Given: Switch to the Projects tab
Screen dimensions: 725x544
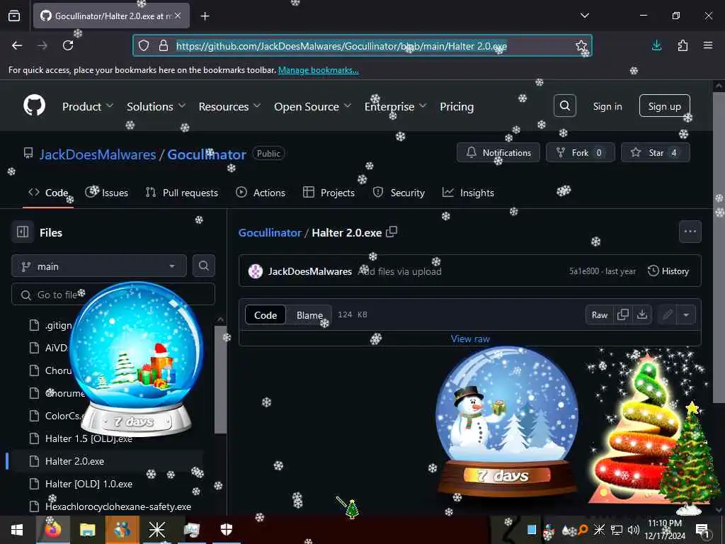Looking at the screenshot, I should click(x=329, y=193).
